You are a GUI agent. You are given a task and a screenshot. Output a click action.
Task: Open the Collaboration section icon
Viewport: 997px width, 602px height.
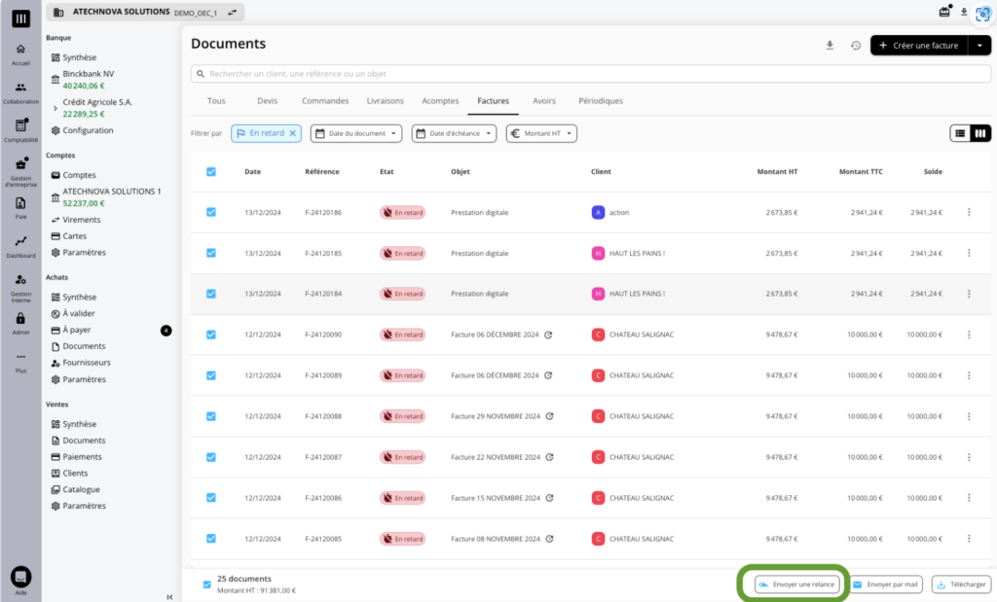[21, 88]
